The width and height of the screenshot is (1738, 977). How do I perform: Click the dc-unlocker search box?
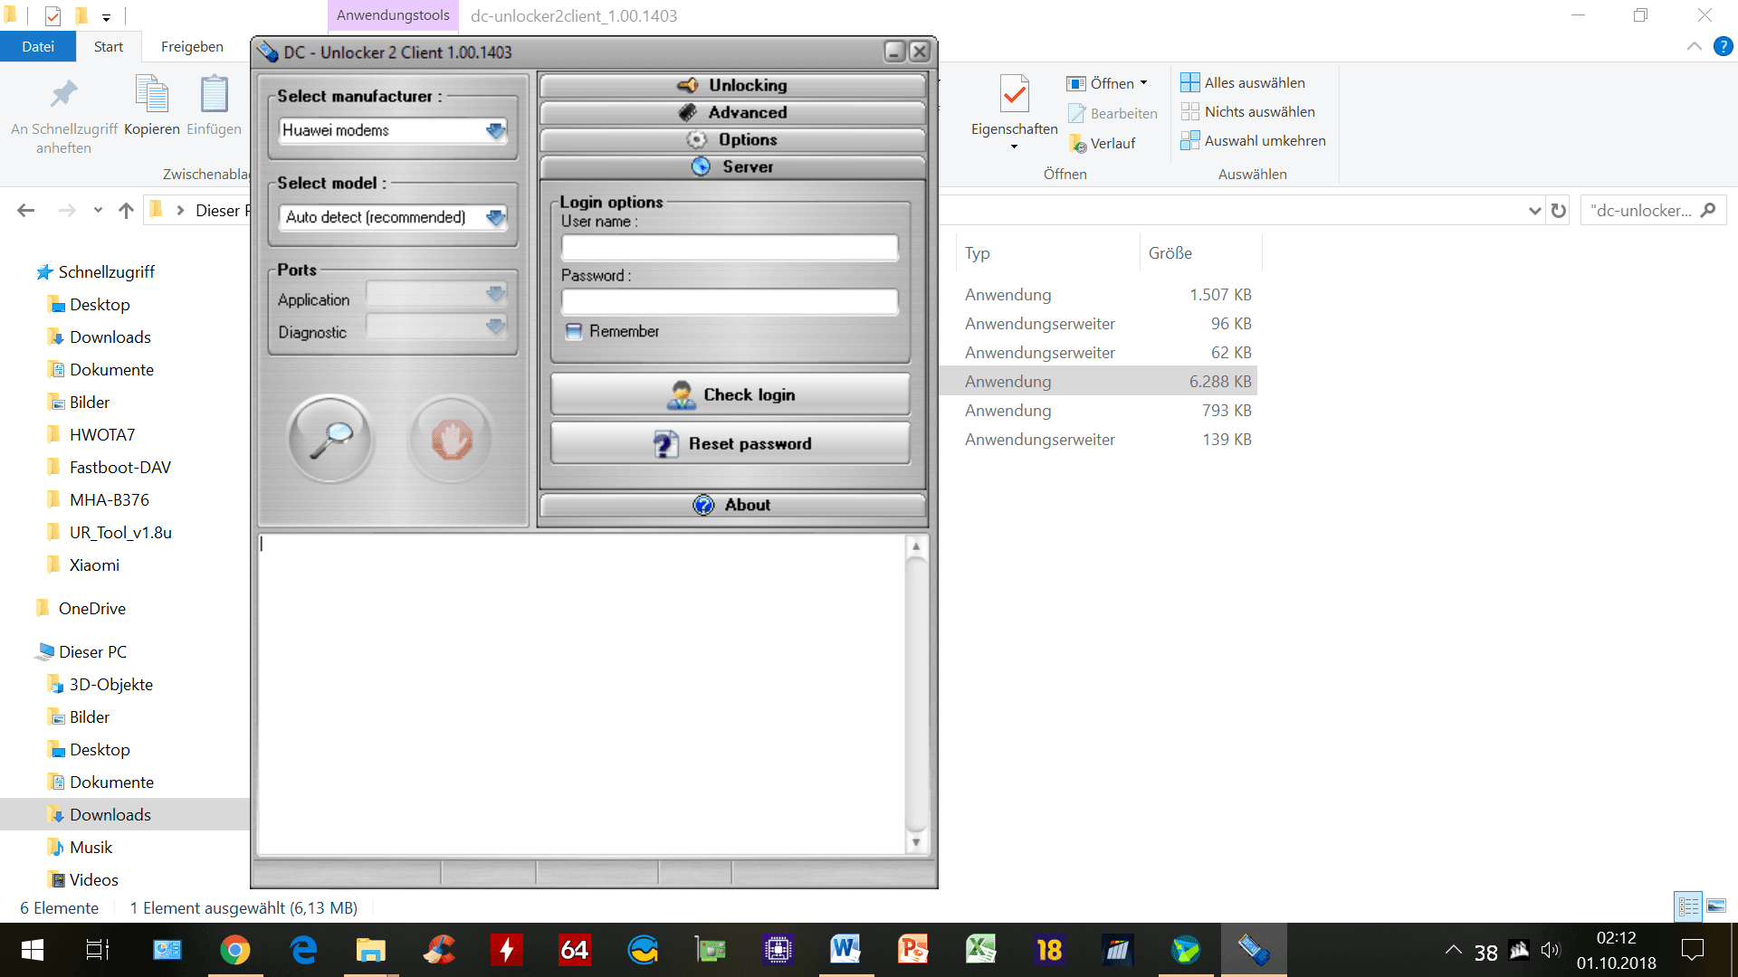1653,211
